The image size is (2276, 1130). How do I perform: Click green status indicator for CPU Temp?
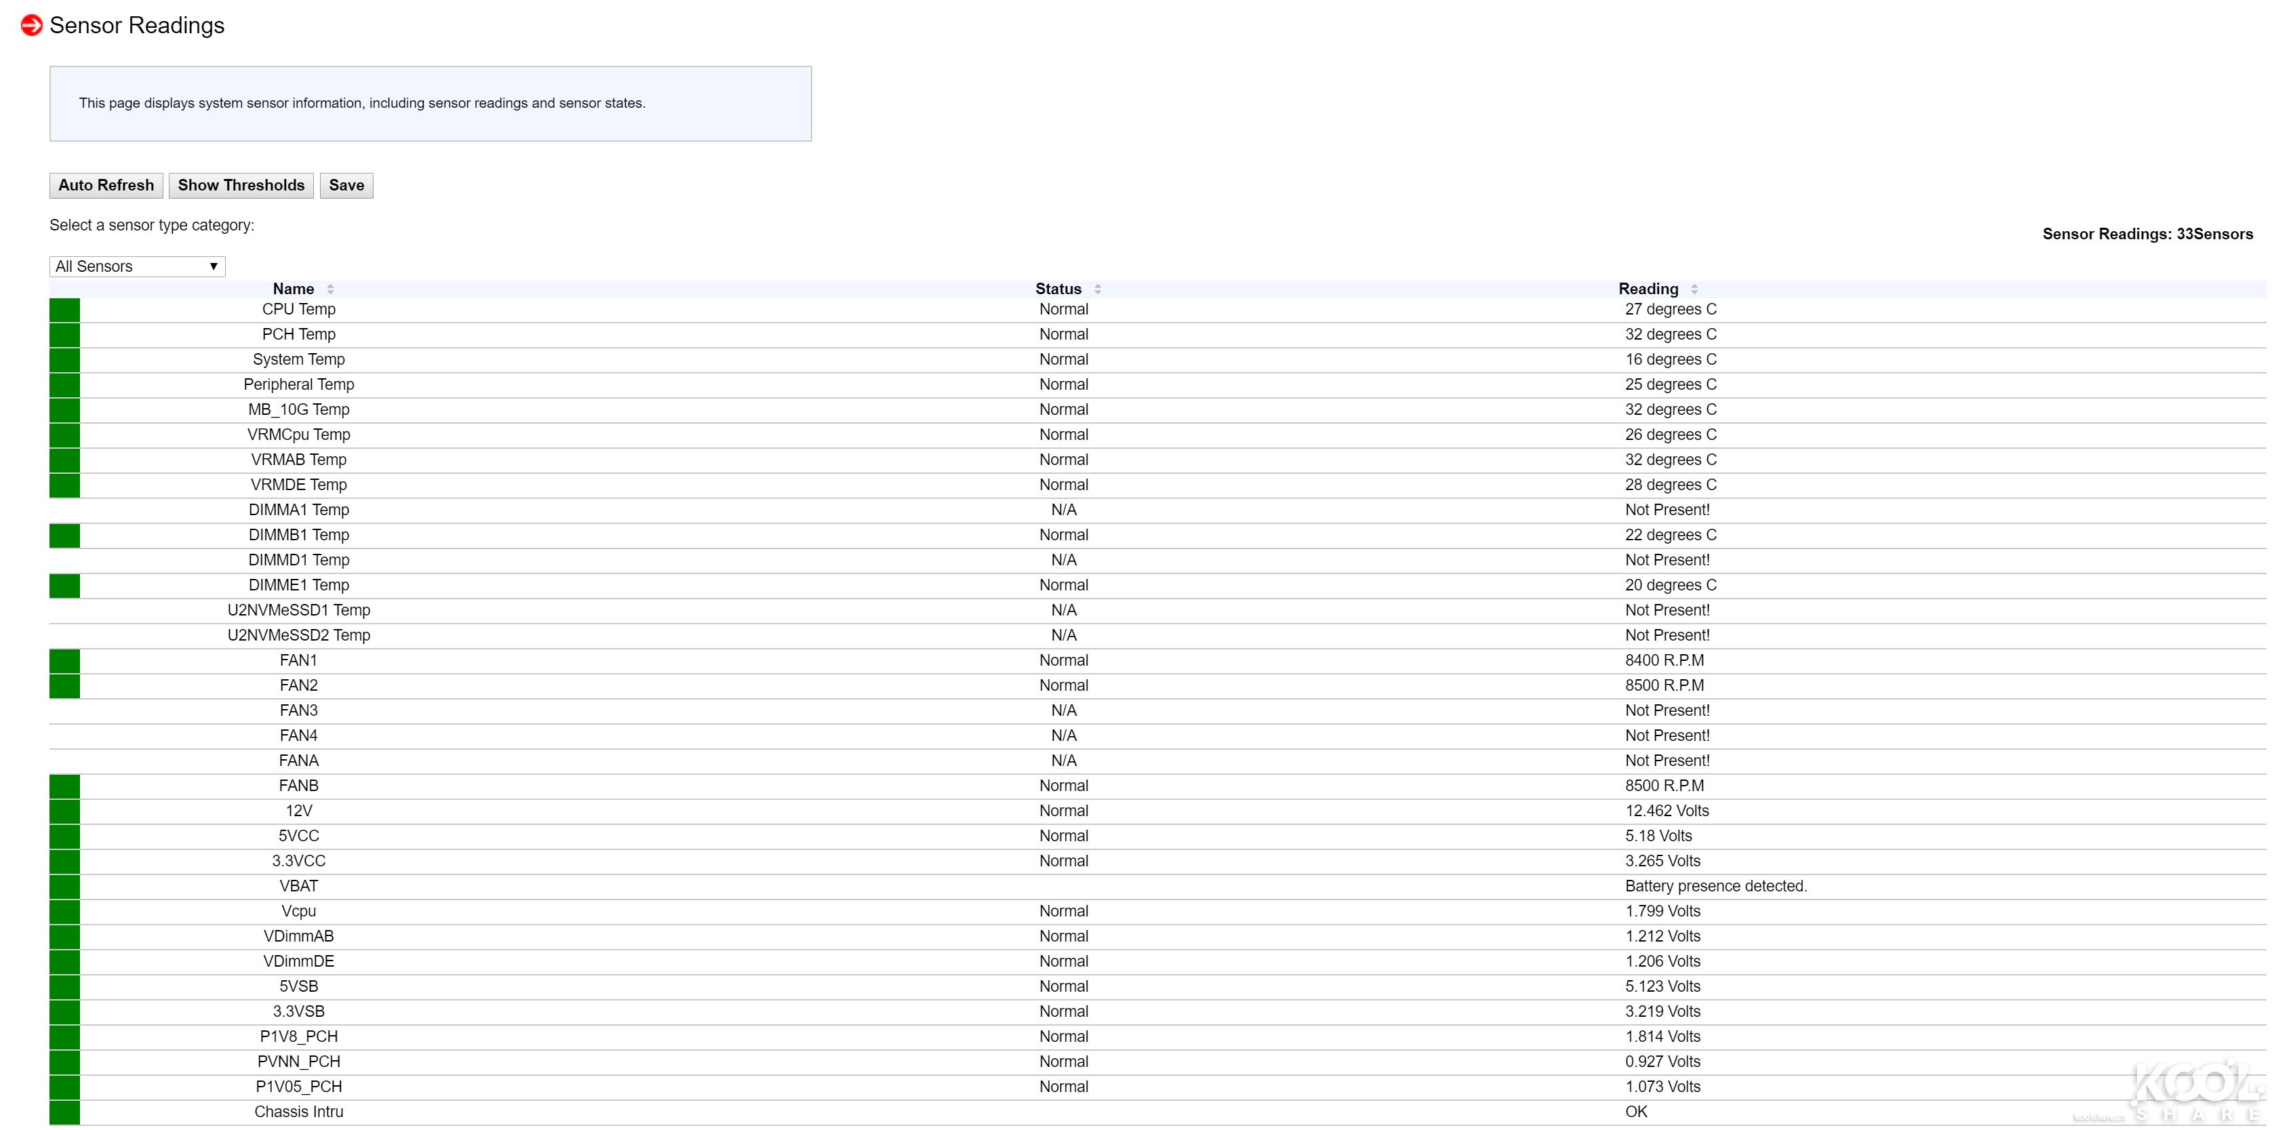click(x=64, y=309)
